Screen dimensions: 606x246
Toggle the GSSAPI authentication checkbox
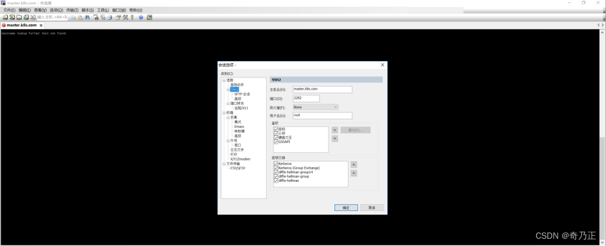[x=276, y=142]
